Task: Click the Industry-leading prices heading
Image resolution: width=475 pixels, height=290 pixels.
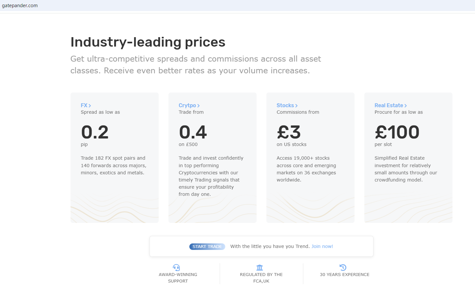Action: 148,42
